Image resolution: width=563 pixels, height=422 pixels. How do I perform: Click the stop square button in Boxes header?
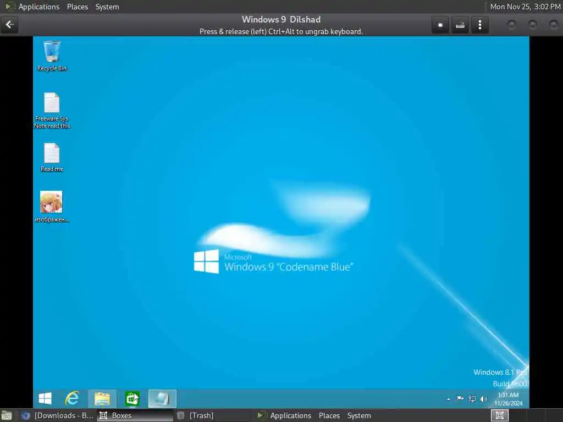[x=440, y=25]
